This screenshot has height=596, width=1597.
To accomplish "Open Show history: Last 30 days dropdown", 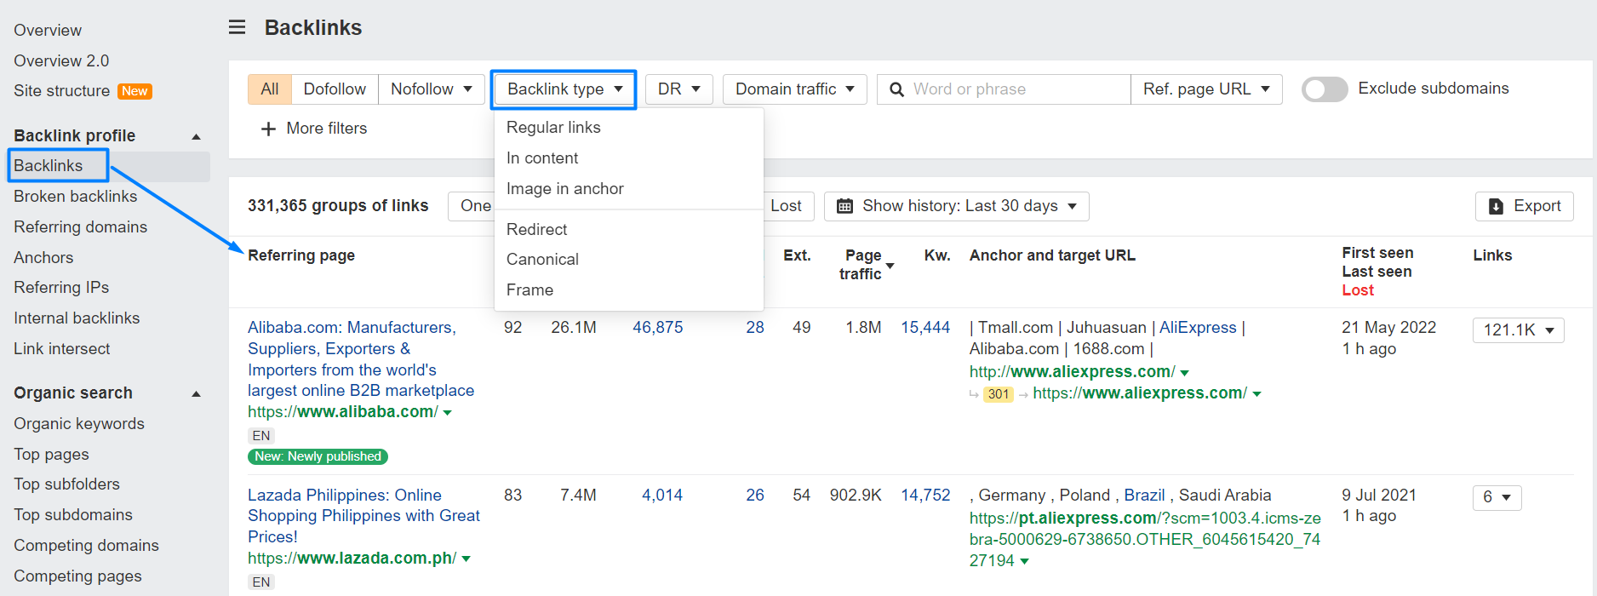I will point(957,206).
